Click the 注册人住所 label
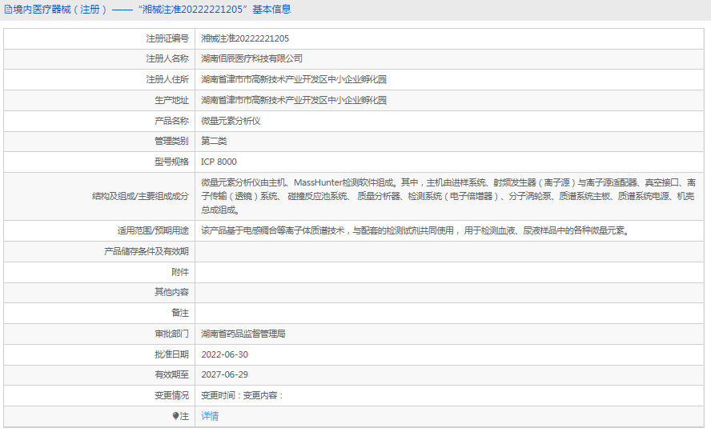The height and width of the screenshot is (432, 711). 167,79
